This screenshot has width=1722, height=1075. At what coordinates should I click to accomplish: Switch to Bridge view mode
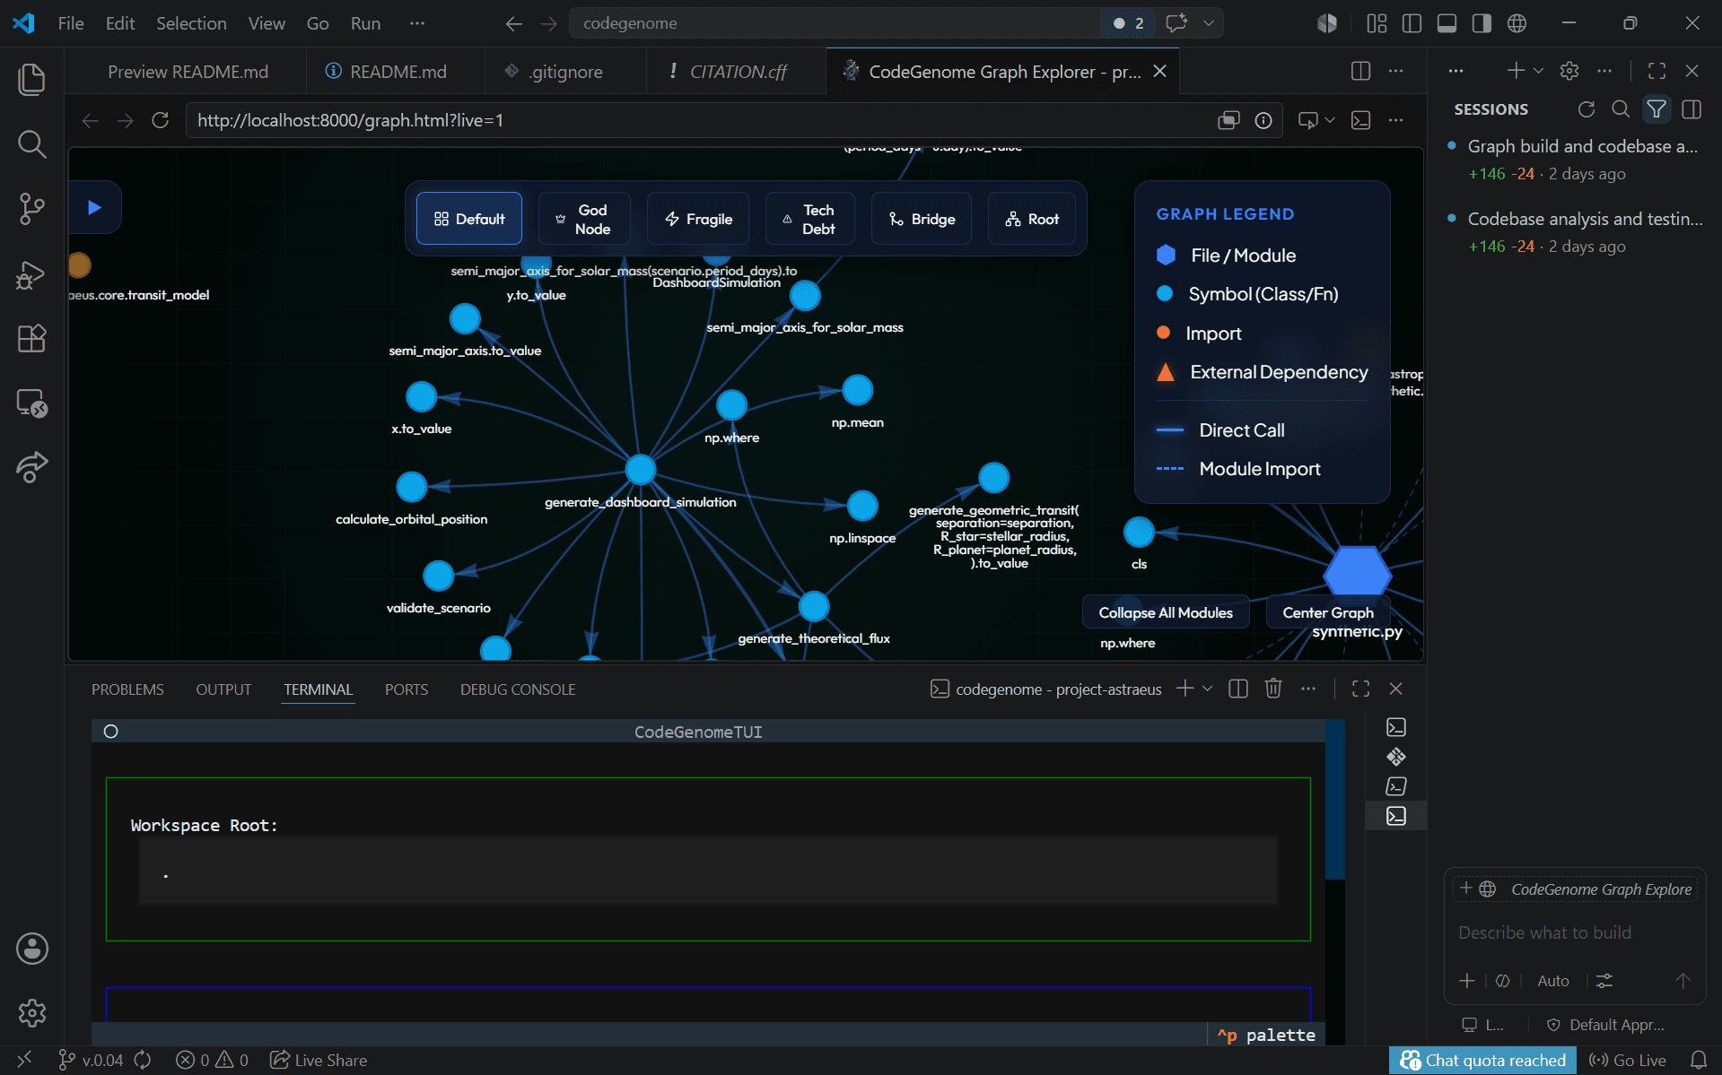click(922, 219)
